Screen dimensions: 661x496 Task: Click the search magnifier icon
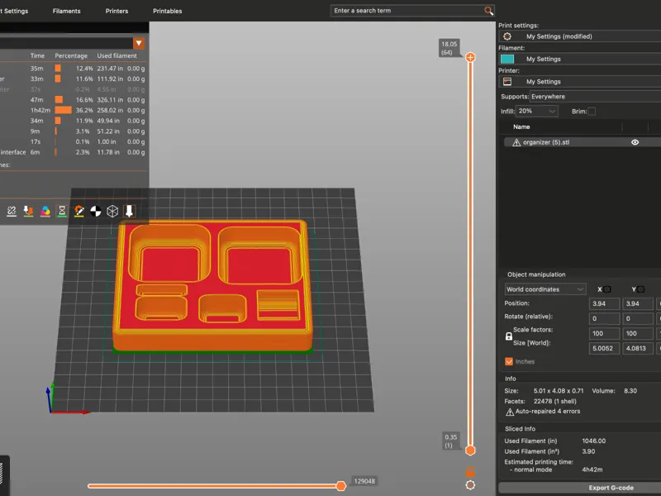488,11
